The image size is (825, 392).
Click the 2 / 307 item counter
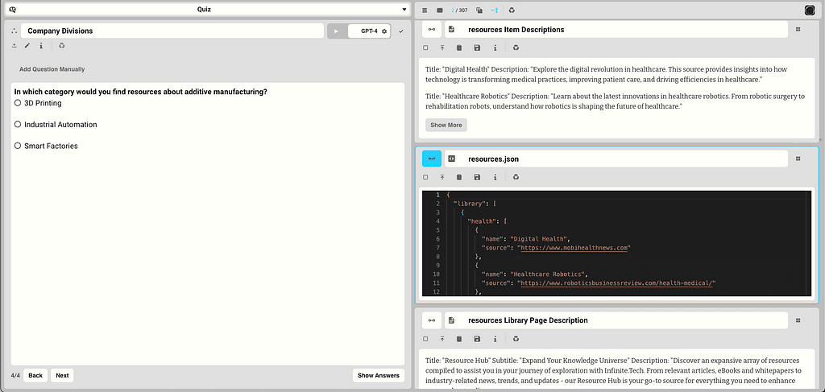459,10
